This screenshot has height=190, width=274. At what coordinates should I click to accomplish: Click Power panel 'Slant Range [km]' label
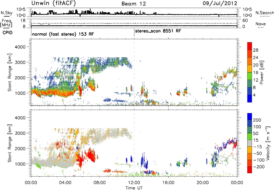click(x=10, y=72)
